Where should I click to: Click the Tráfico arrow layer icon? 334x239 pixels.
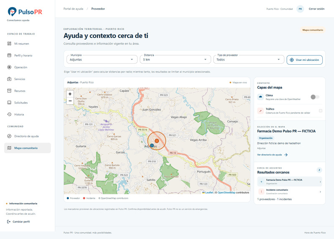point(260,111)
